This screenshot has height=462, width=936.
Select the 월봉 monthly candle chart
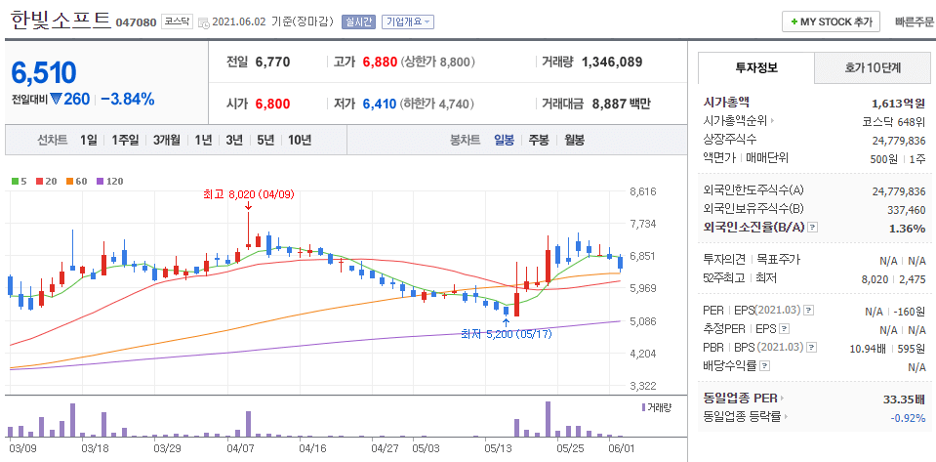click(574, 141)
